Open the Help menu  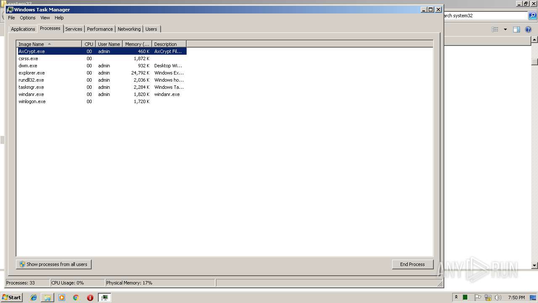click(x=59, y=18)
